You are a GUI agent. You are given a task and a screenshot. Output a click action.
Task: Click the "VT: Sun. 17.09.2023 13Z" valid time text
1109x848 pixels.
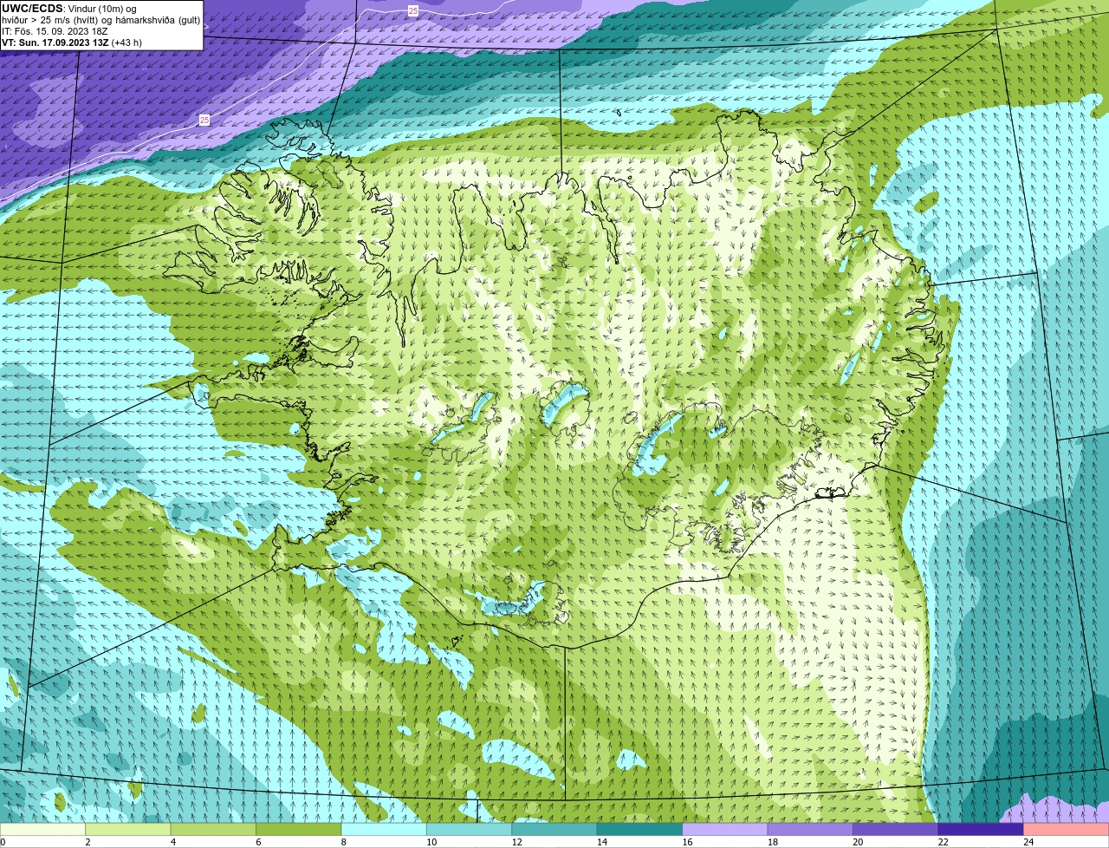[x=55, y=42]
